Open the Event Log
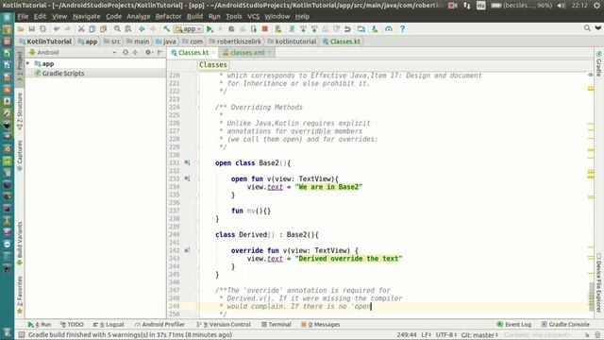 [x=513, y=325]
